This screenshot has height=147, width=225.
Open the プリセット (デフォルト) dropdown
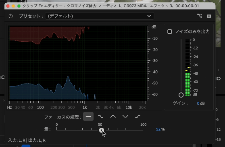100,16
